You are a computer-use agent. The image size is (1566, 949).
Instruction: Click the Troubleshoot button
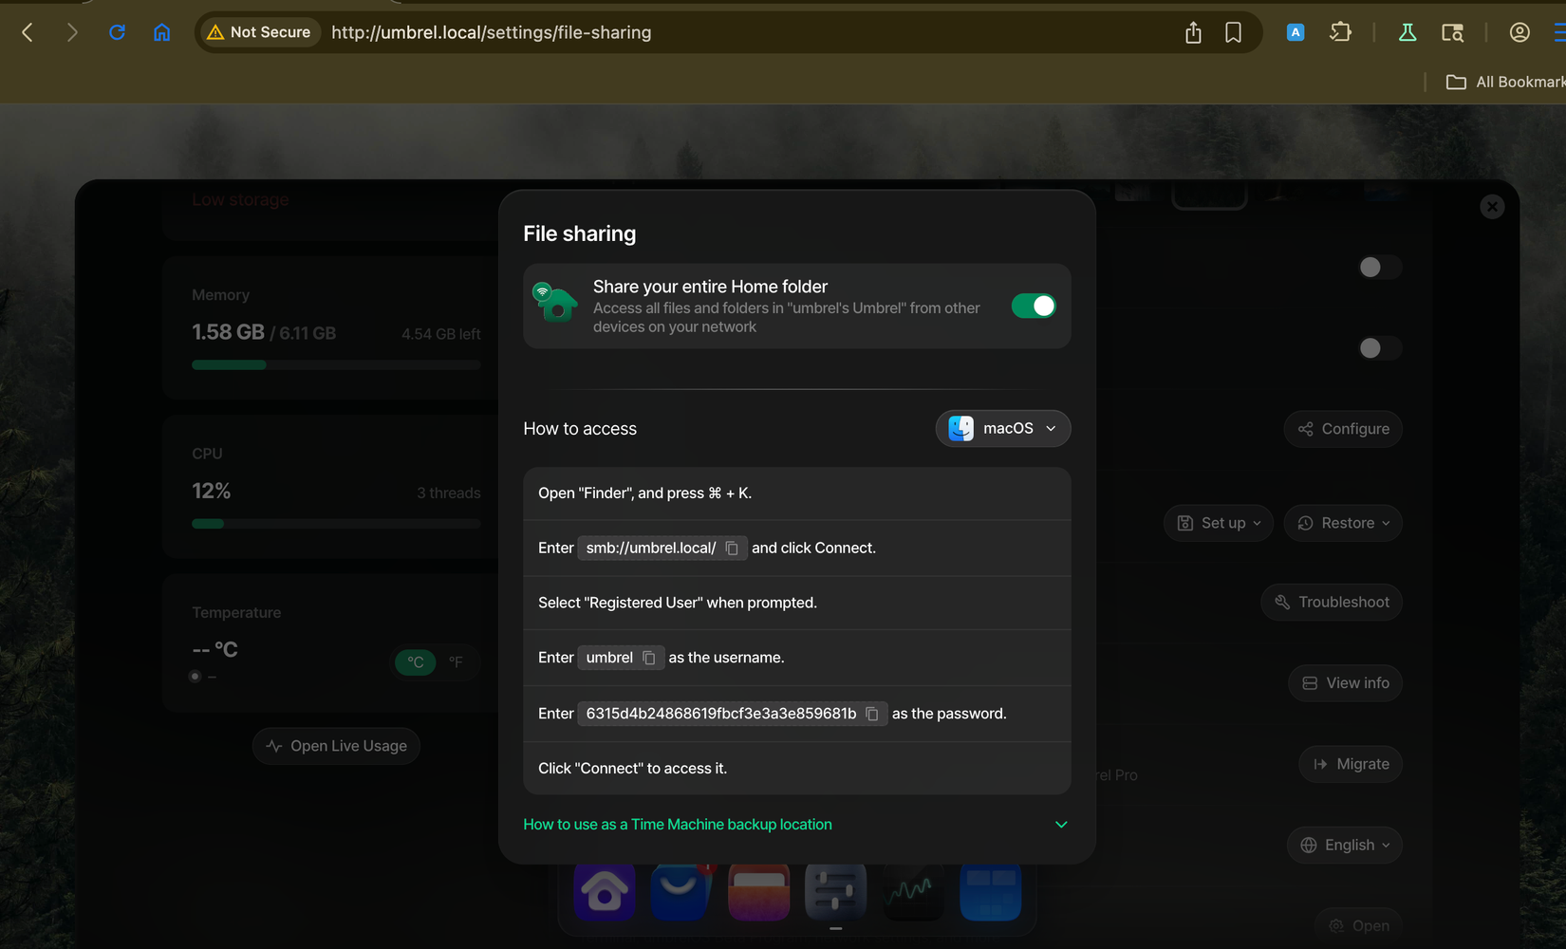coord(1332,603)
